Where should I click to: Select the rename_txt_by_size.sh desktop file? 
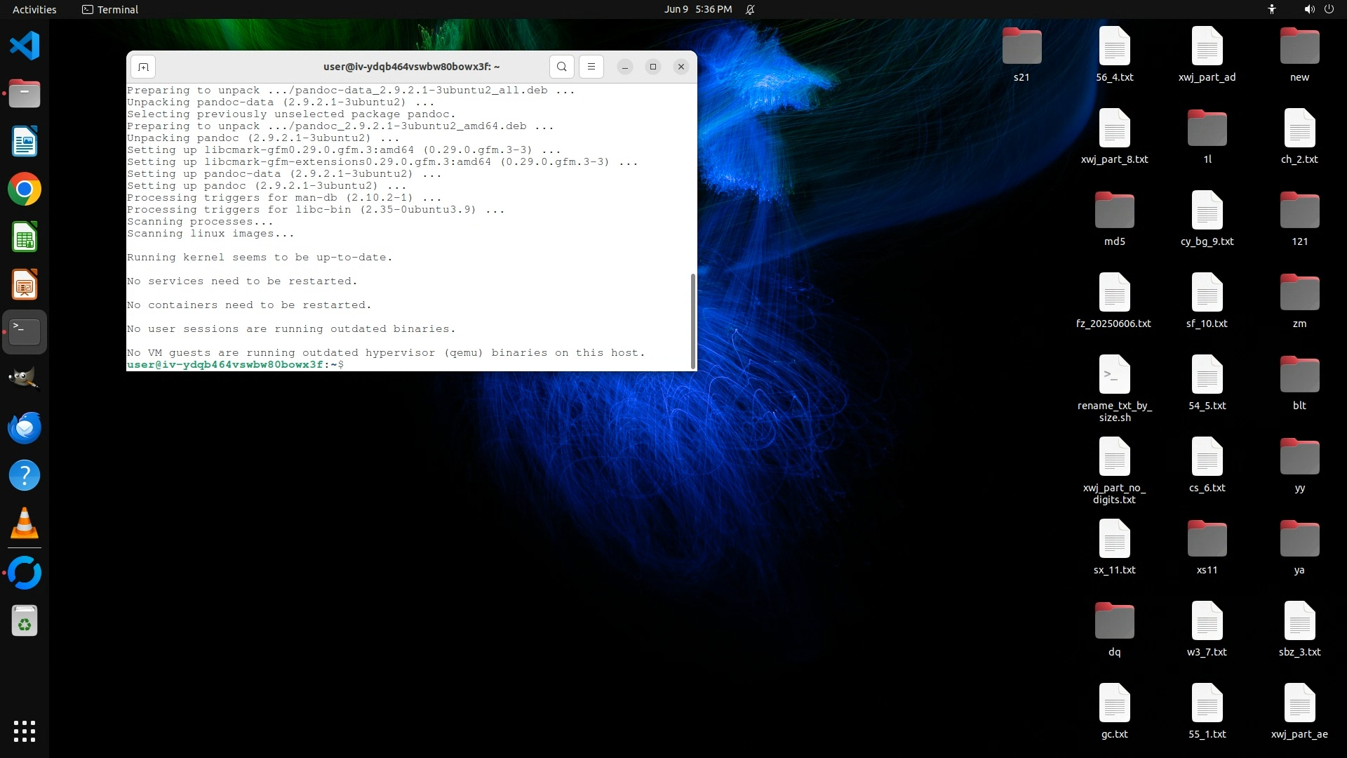click(x=1114, y=375)
